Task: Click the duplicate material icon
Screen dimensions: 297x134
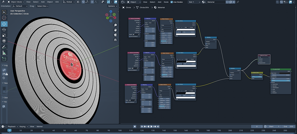Action: coord(231,2)
